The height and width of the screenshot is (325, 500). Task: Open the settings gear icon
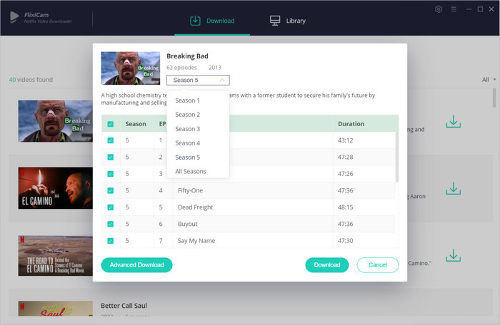(x=439, y=9)
